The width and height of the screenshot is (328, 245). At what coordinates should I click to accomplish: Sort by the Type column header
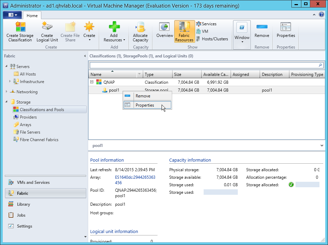[158, 74]
